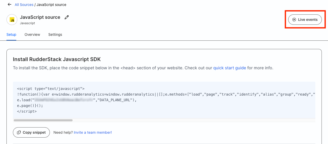Click the JavaScript source title text

(x=40, y=17)
